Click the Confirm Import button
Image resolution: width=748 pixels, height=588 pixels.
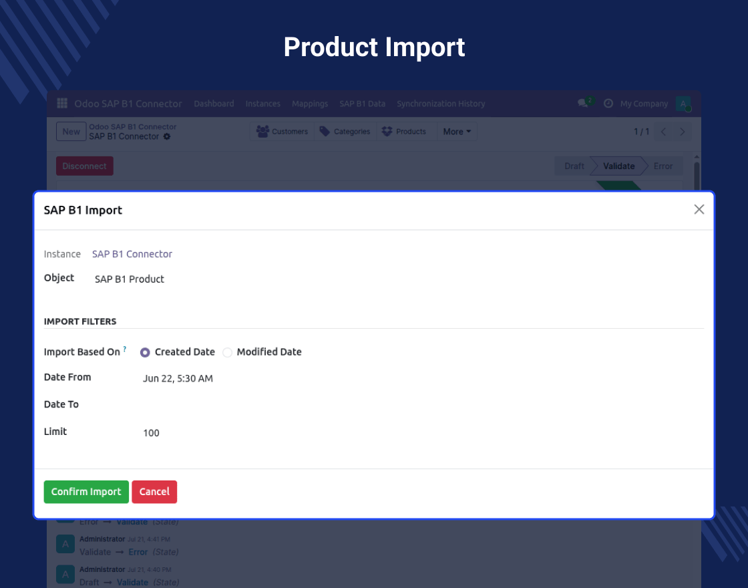(x=86, y=492)
